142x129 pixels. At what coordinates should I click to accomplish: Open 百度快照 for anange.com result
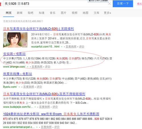point(37,67)
